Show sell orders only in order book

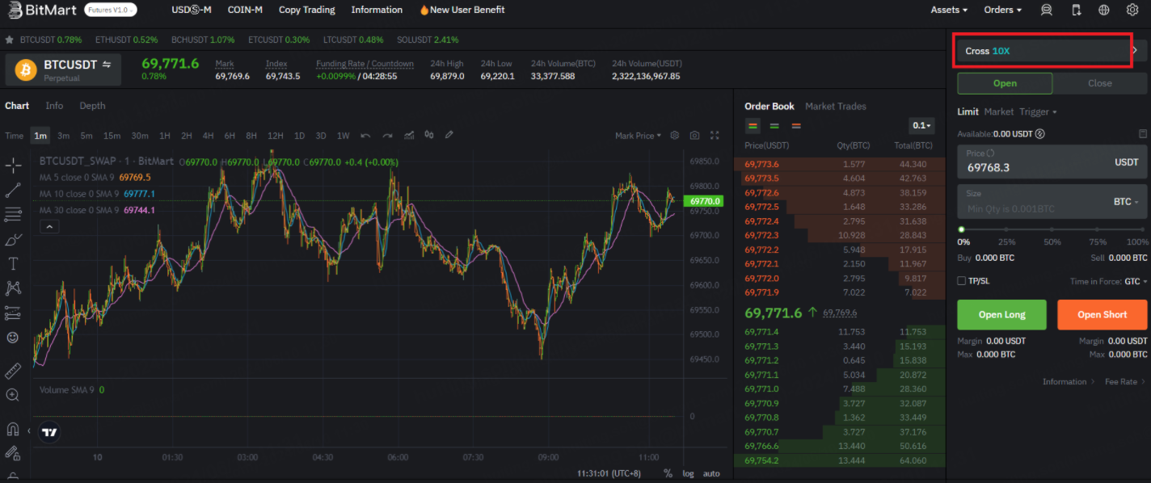(796, 126)
